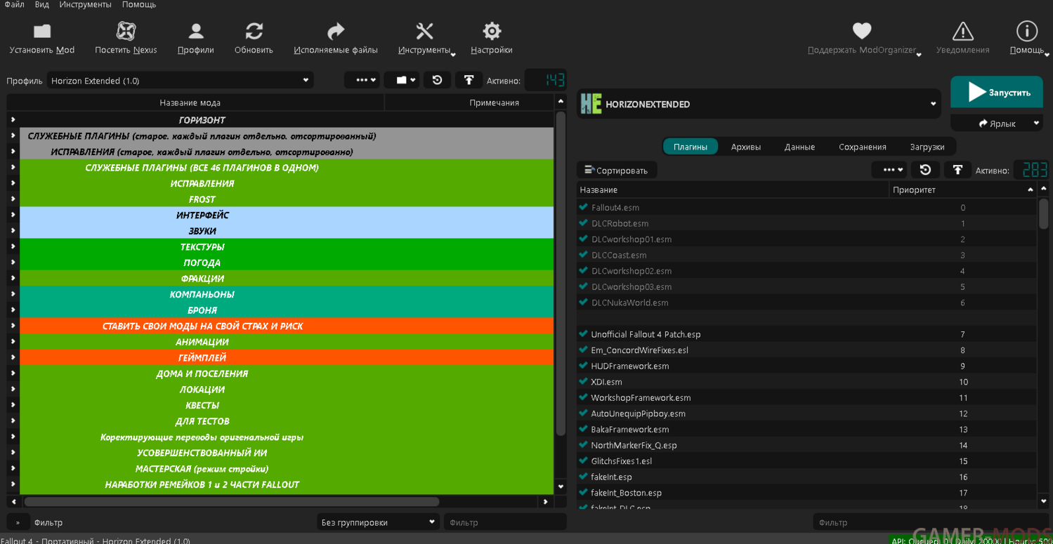Open the Инструменты menu in the menu bar
This screenshot has width=1053, height=544.
click(x=85, y=5)
